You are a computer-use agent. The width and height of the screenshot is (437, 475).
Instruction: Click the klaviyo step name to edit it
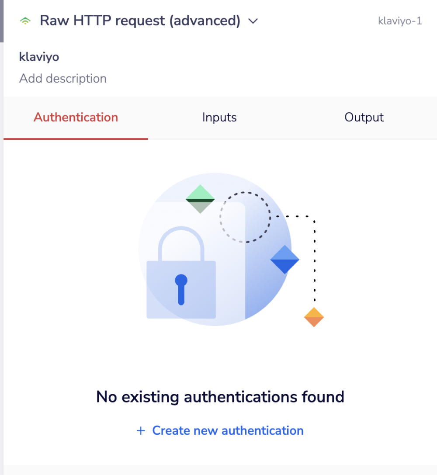(x=39, y=57)
